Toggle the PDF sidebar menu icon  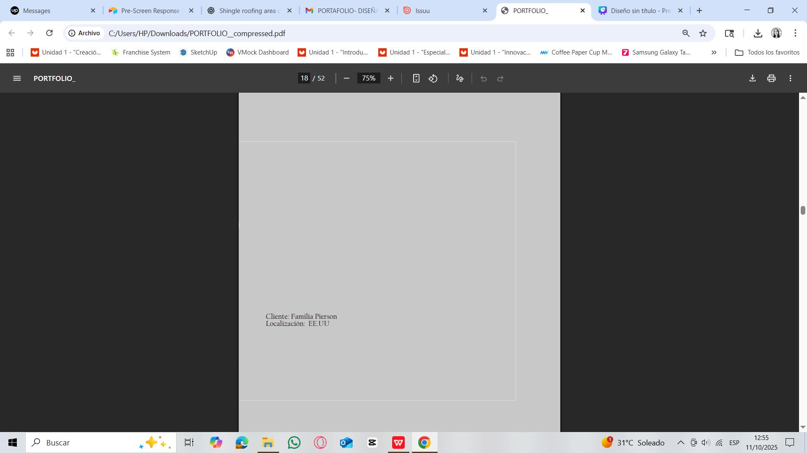[17, 78]
